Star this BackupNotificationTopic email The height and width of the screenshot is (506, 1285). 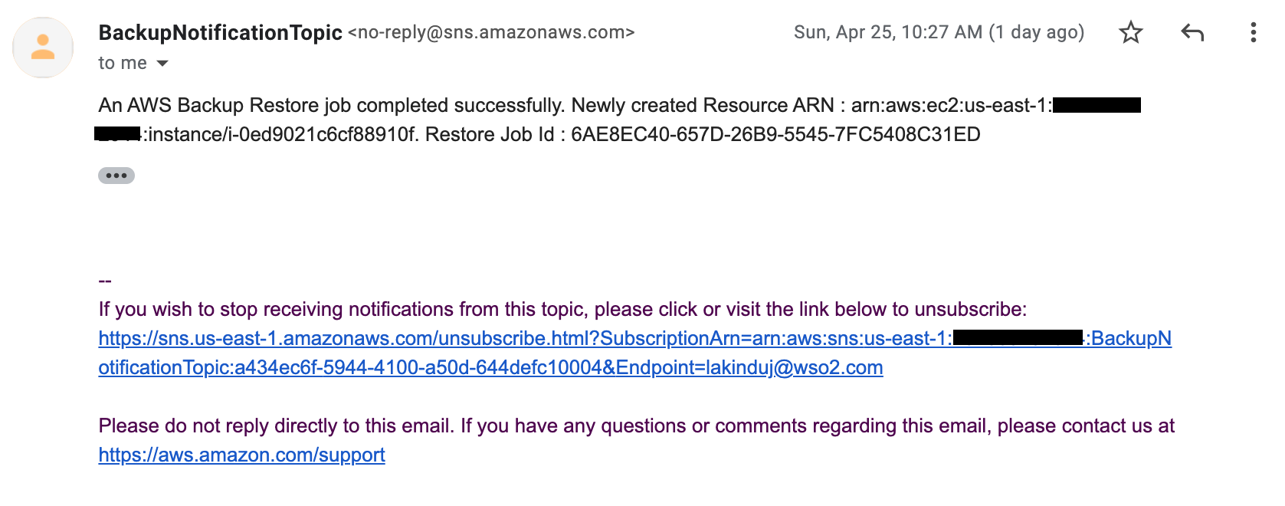coord(1131,32)
